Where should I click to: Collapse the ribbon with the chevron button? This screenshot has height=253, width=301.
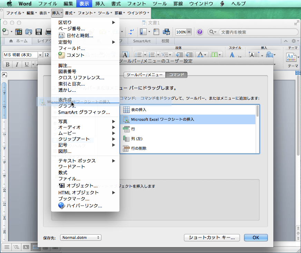point(286,41)
